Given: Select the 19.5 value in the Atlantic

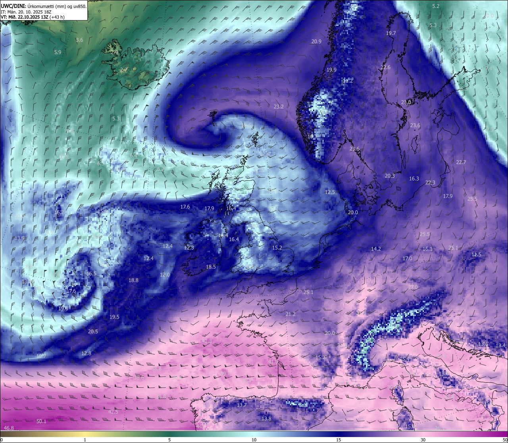Looking at the screenshot, I should pos(114,317).
